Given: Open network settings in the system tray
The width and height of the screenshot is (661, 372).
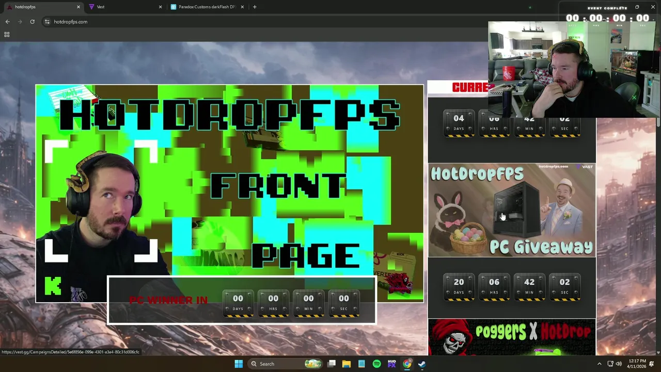Looking at the screenshot, I should point(610,364).
